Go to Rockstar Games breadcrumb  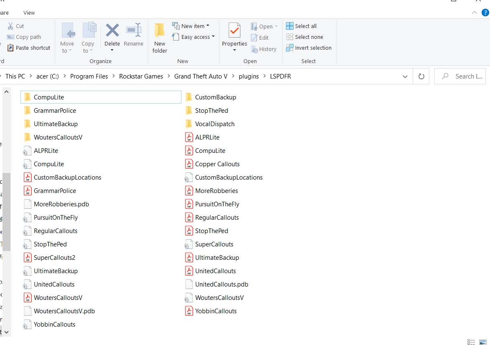[x=141, y=76]
